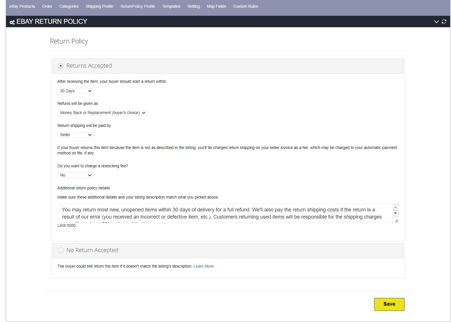The height and width of the screenshot is (322, 451).
Task: Open the Money Back or Replacement dropdown
Action: (102, 113)
